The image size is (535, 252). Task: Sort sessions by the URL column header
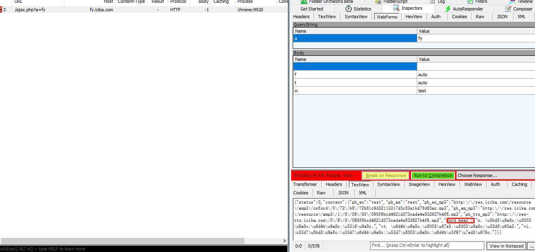pyautogui.click(x=38, y=2)
